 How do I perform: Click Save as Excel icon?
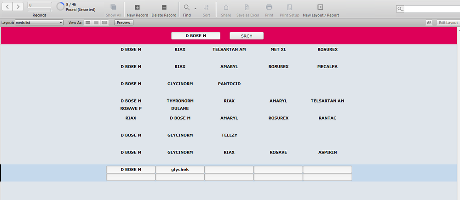pos(247,7)
